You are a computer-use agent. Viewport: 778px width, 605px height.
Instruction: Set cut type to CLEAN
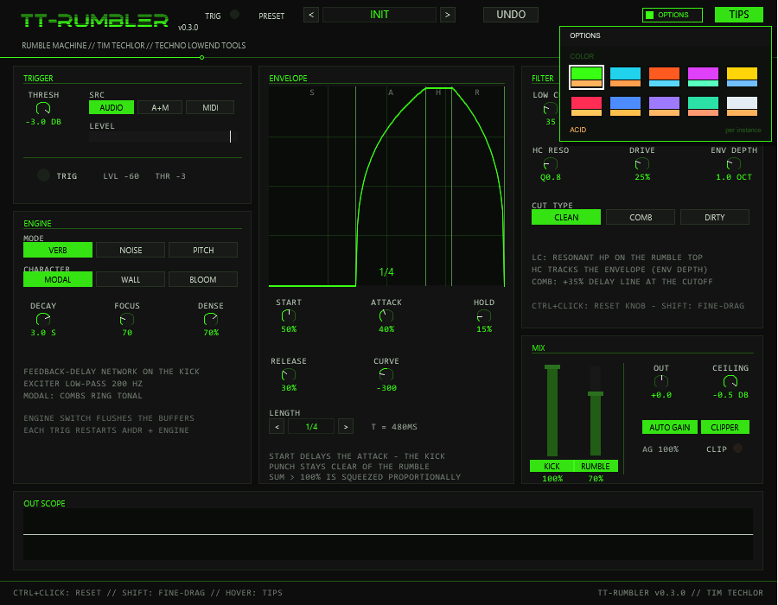click(x=566, y=217)
